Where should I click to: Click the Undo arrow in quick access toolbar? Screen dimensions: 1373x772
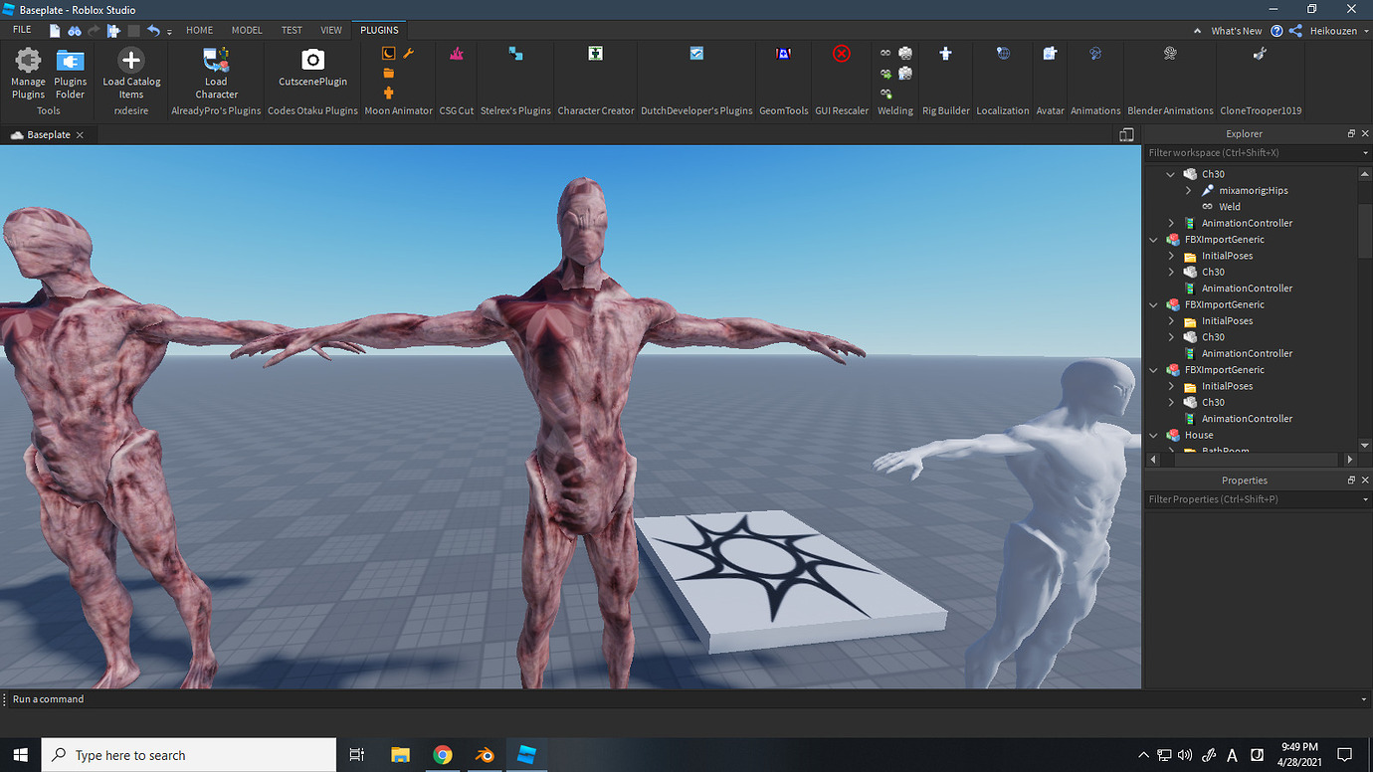pos(152,31)
